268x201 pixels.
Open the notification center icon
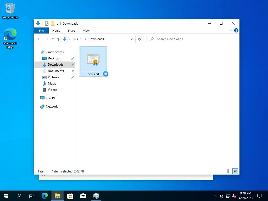(x=259, y=196)
